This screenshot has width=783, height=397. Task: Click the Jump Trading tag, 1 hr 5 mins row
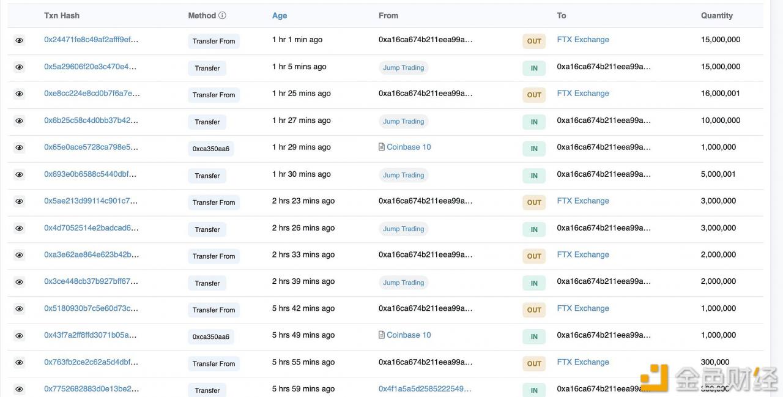tap(404, 68)
